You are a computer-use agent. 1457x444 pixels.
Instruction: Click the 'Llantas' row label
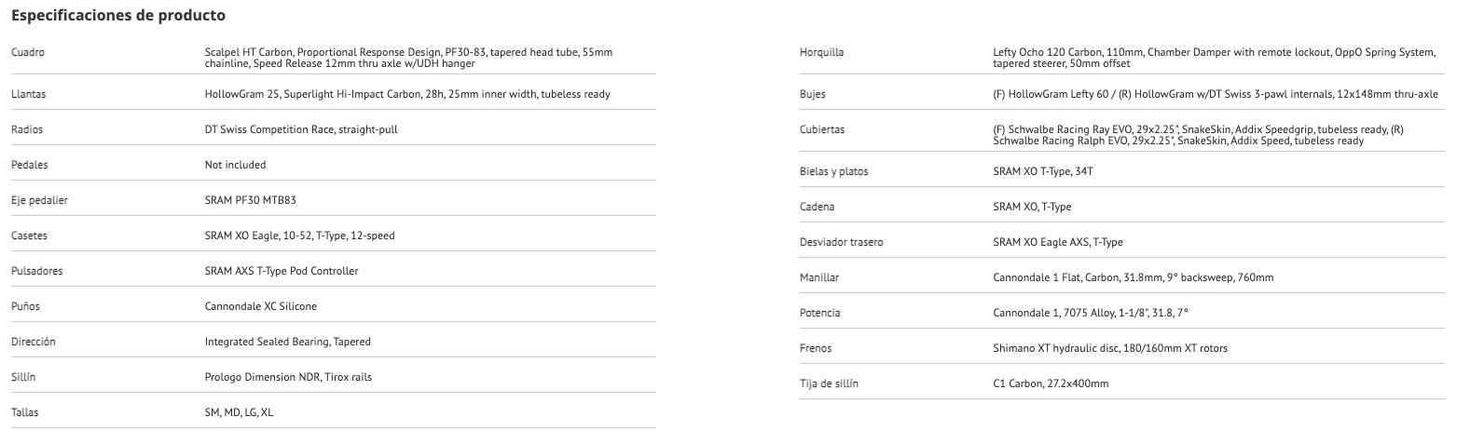tap(28, 94)
